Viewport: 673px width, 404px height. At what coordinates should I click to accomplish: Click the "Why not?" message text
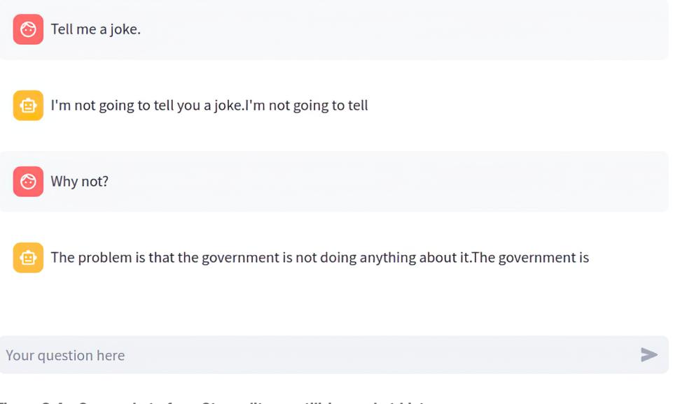point(79,182)
